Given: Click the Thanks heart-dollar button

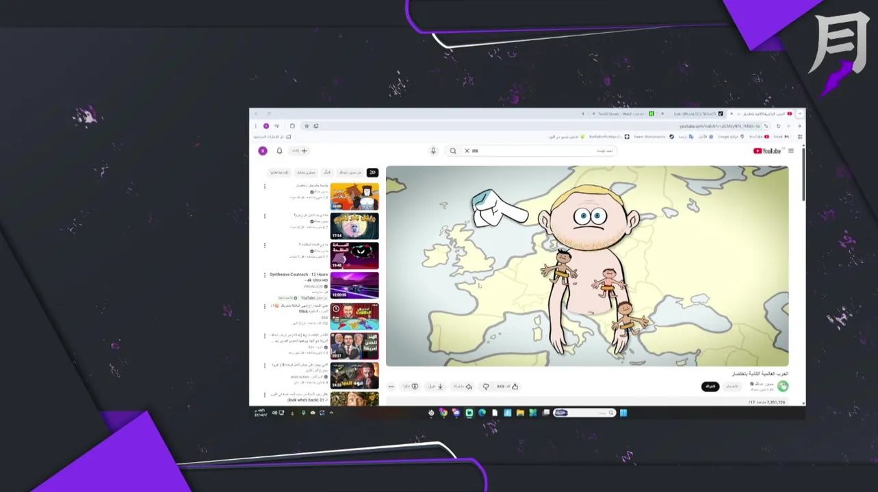Looking at the screenshot, I should click(411, 387).
